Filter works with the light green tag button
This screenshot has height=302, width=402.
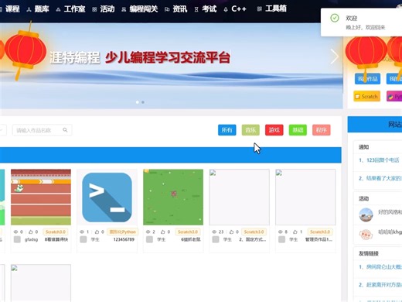250,130
